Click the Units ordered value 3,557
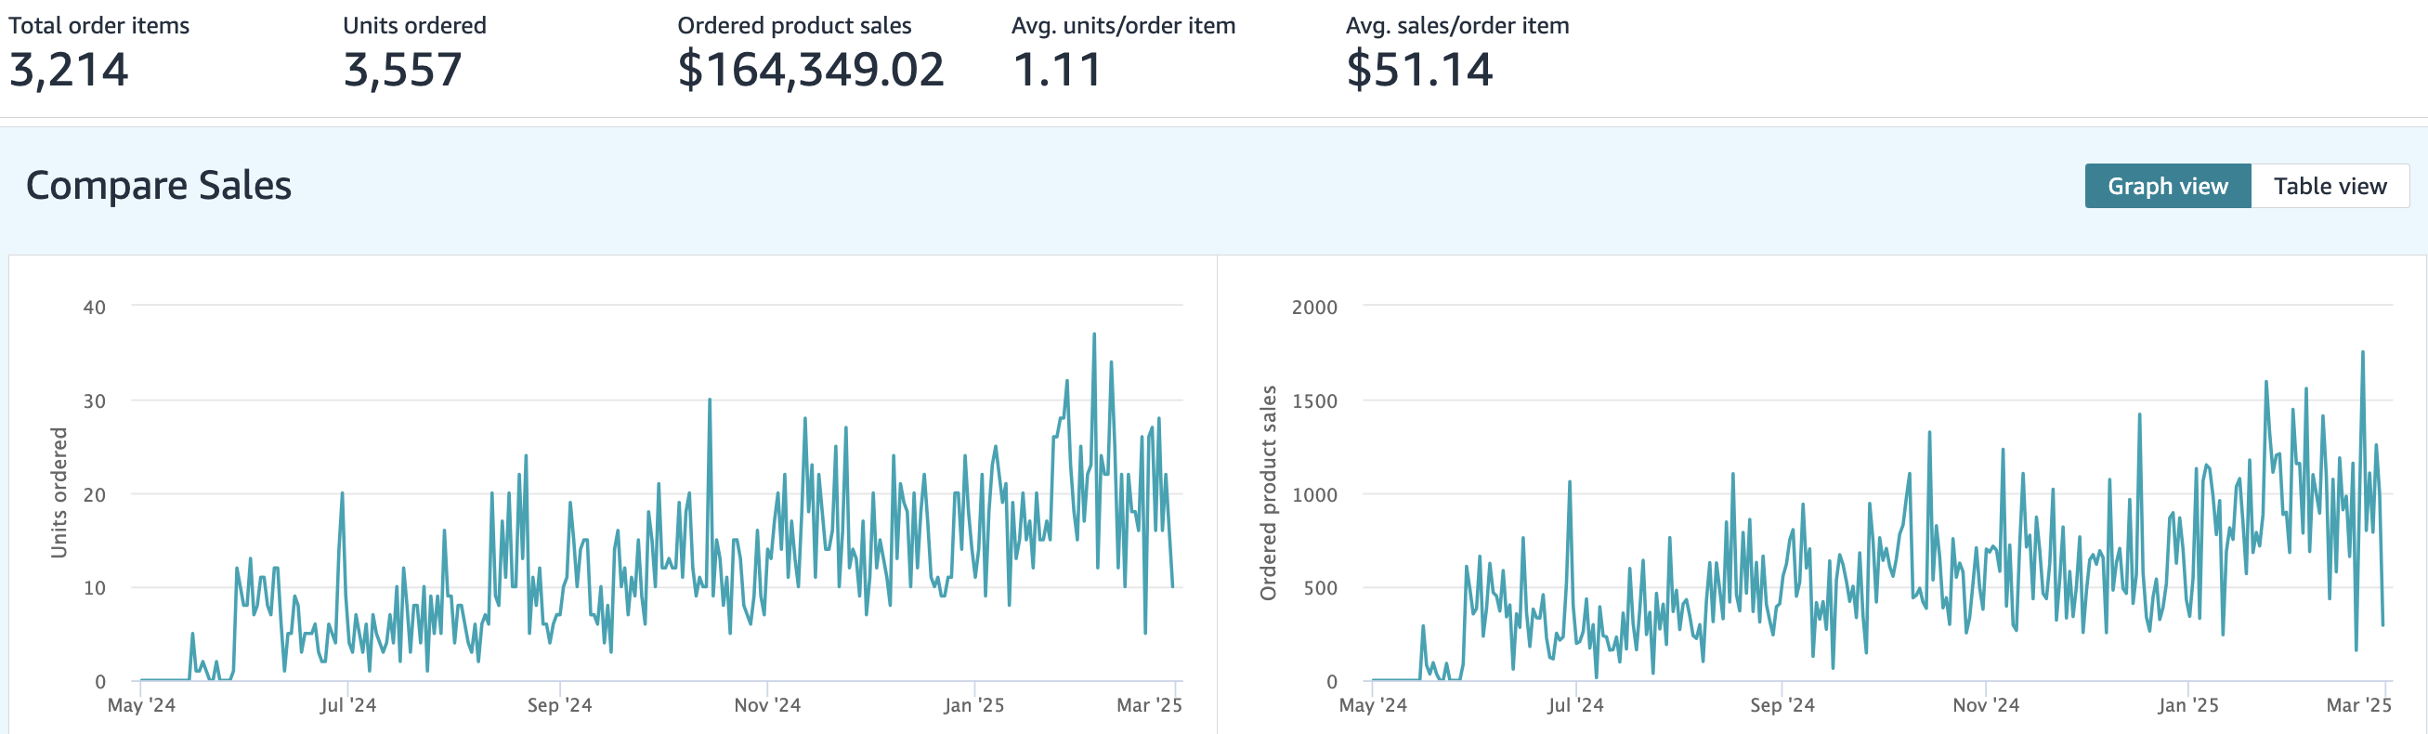Viewport: 2428px width, 734px height. 402,70
